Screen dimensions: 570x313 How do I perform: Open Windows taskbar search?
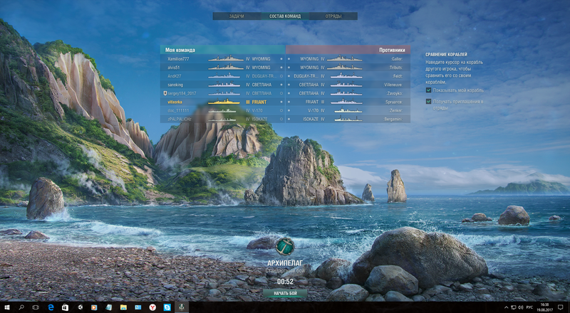(21, 307)
